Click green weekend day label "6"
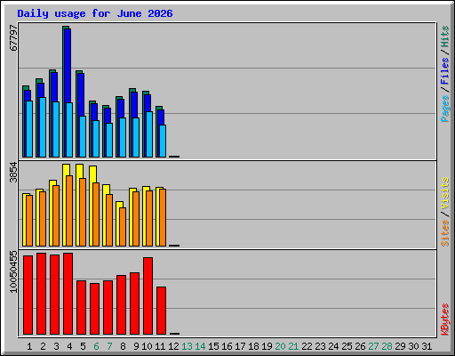 pyautogui.click(x=96, y=346)
